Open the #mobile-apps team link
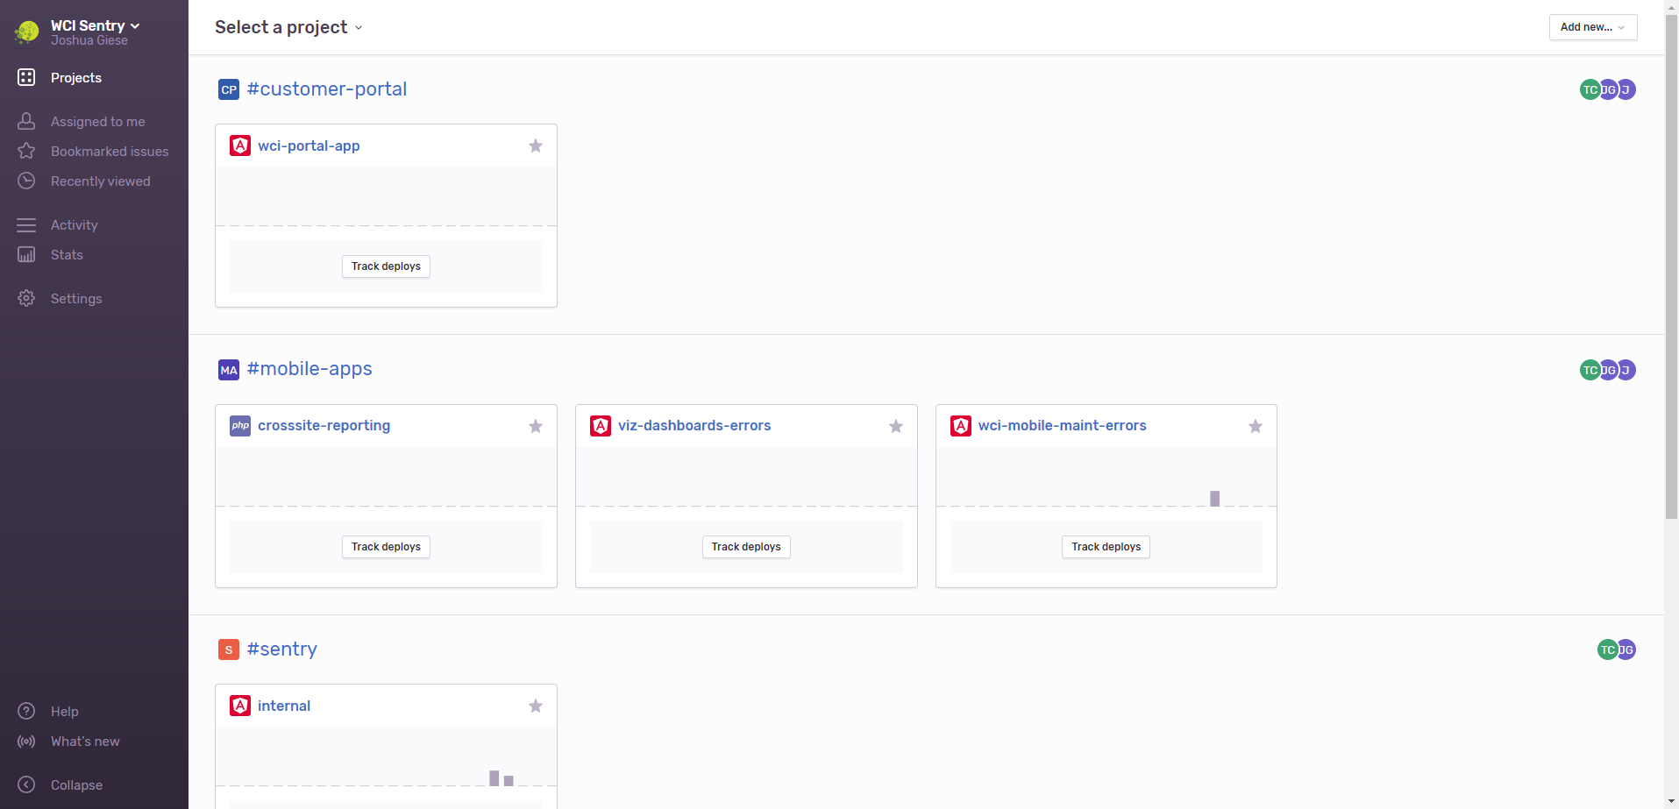The image size is (1679, 809). click(309, 369)
